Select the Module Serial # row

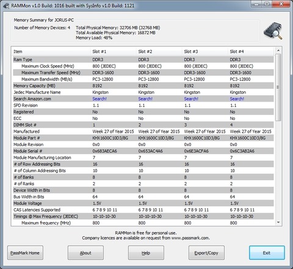(143, 151)
